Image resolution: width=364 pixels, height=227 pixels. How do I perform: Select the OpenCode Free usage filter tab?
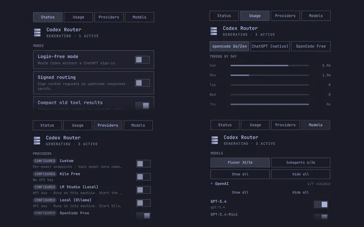(310, 46)
